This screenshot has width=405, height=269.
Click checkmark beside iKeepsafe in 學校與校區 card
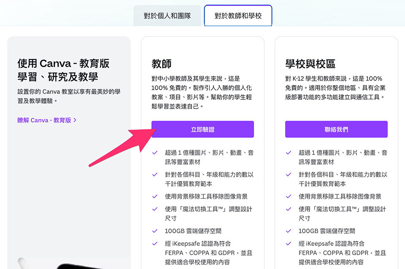click(x=289, y=244)
